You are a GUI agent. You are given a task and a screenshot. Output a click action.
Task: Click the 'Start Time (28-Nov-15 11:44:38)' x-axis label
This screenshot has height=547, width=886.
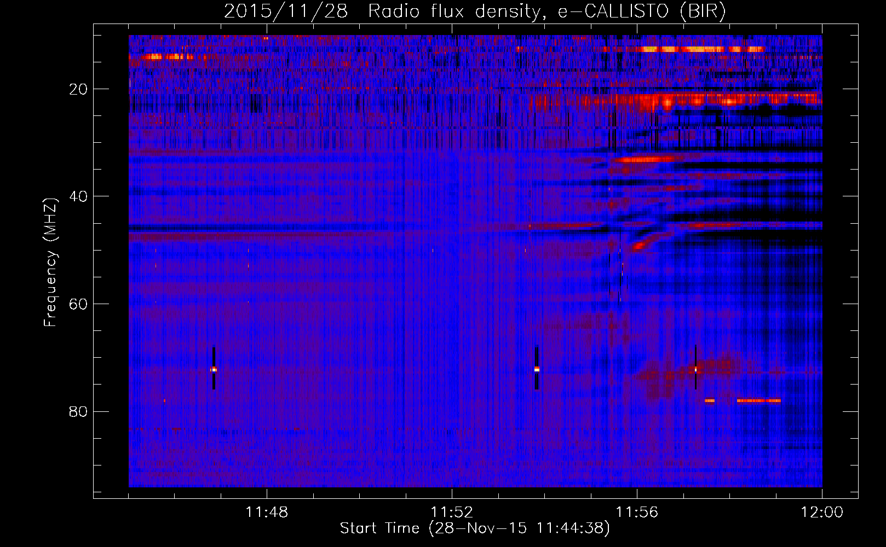pos(475,528)
